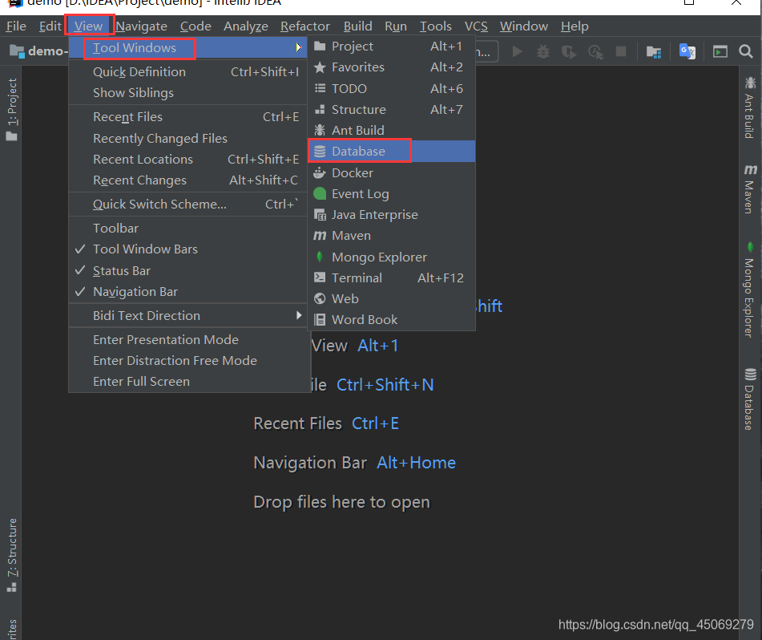Open the File menu
This screenshot has width=762, height=640.
coord(16,26)
